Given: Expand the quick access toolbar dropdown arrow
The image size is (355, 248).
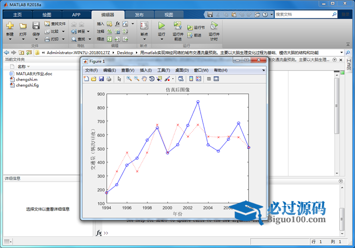Looking at the screenshot, I should pyautogui.click(x=272, y=14).
